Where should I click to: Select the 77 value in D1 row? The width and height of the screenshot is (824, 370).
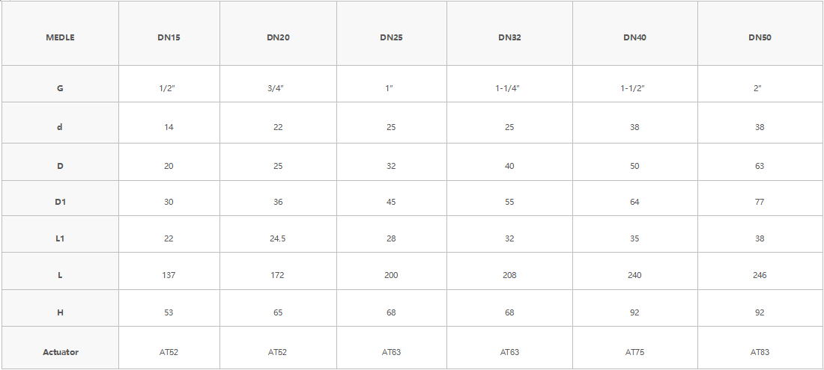tap(760, 202)
